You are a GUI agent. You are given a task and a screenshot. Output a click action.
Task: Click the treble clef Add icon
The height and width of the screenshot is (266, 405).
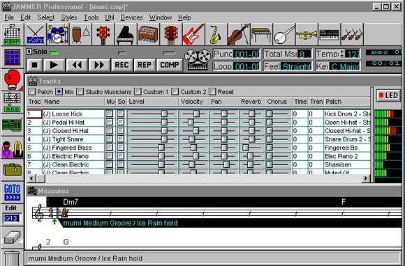tap(12, 102)
